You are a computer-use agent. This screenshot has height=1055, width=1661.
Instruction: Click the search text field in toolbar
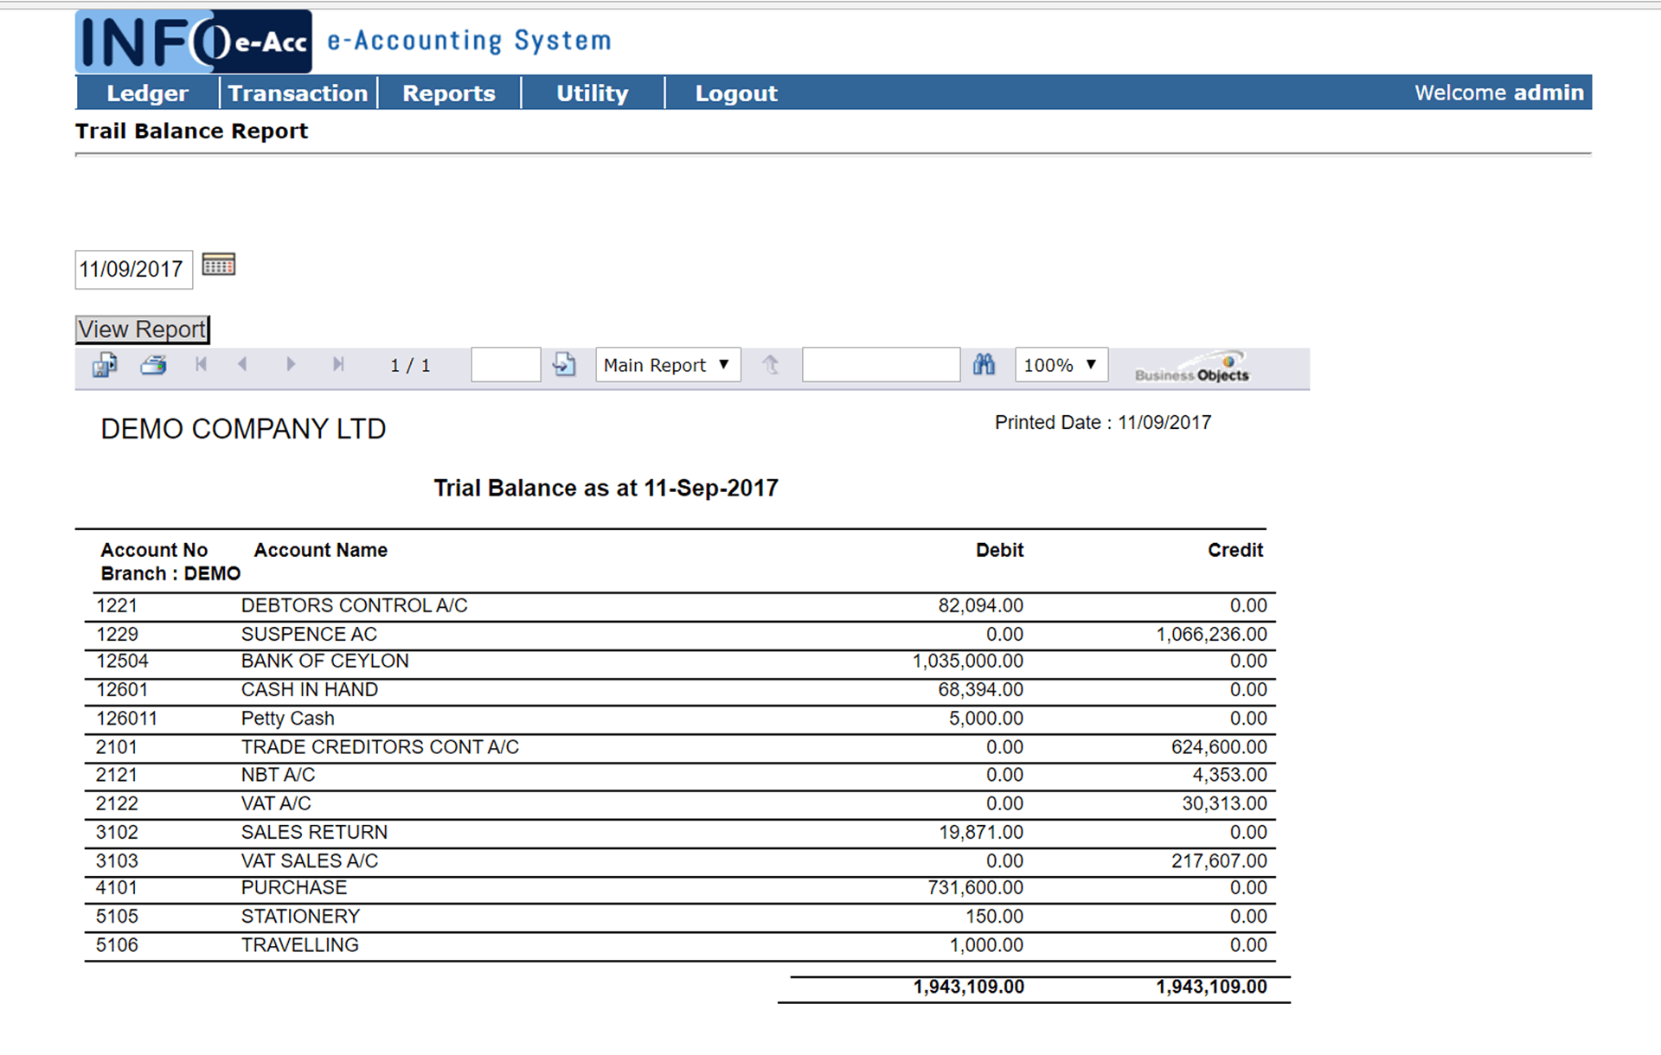point(881,365)
